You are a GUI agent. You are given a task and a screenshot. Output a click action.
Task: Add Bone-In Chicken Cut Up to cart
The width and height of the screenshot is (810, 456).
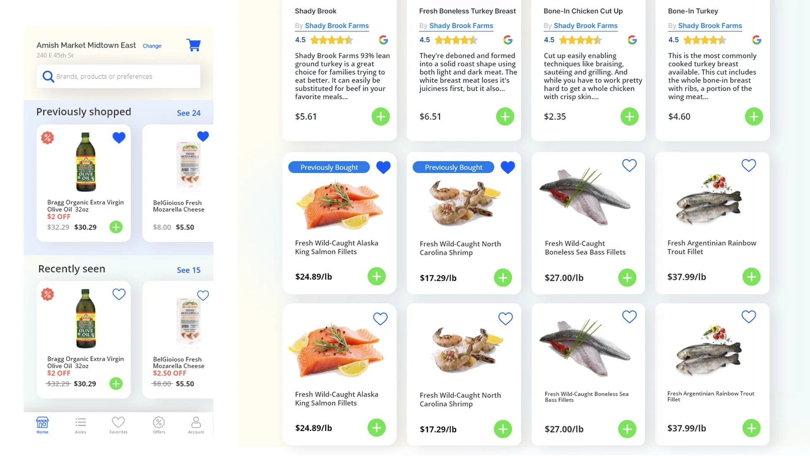(x=629, y=117)
